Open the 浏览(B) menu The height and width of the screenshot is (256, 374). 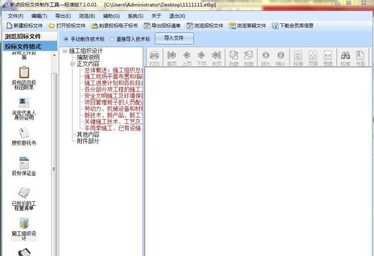coord(87,16)
